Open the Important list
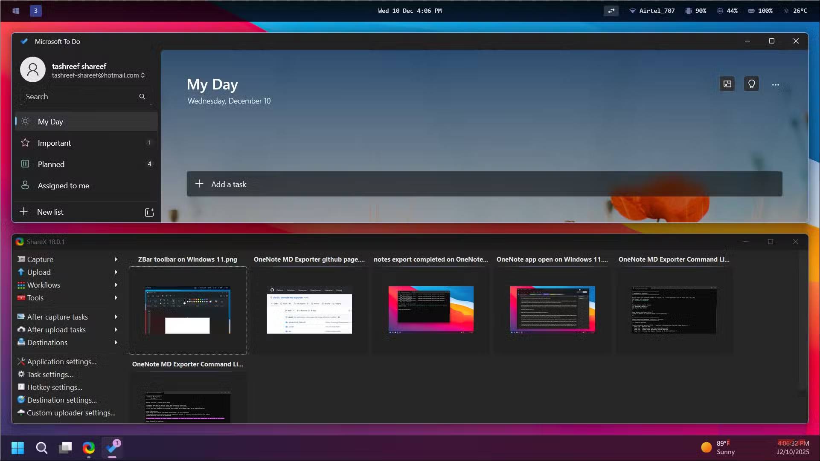The image size is (820, 461). 54,143
